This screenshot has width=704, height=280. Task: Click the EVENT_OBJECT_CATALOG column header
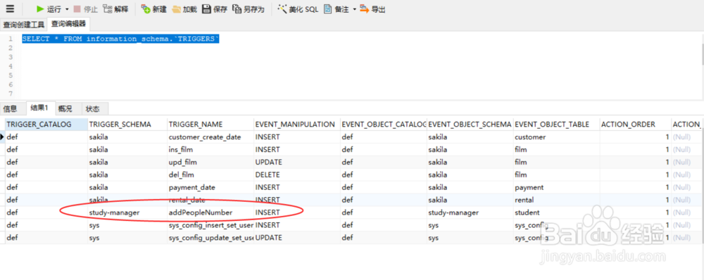tap(384, 125)
